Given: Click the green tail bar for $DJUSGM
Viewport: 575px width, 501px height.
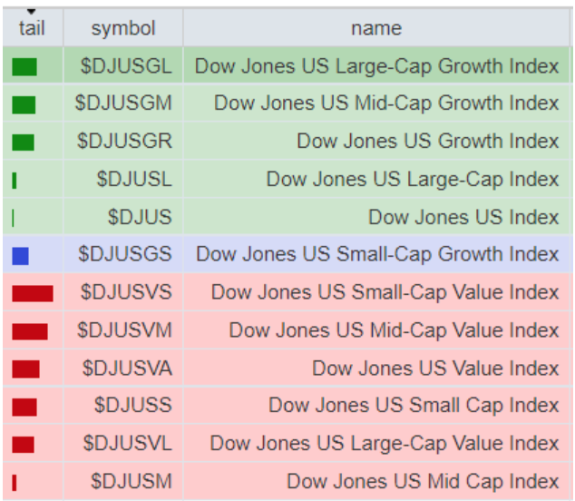Looking at the screenshot, I should [24, 104].
